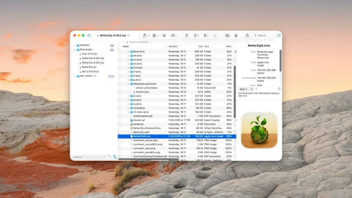The image size is (352, 198).
Task: Sort by the Modified column header
Action: (x=180, y=46)
